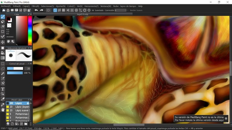
Task: Select the Lápiz suave brush
Action: tap(18, 110)
